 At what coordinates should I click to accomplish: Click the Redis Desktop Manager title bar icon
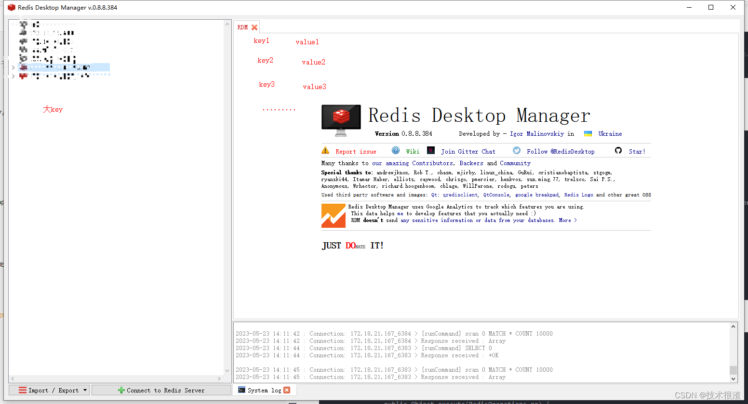pos(12,7)
